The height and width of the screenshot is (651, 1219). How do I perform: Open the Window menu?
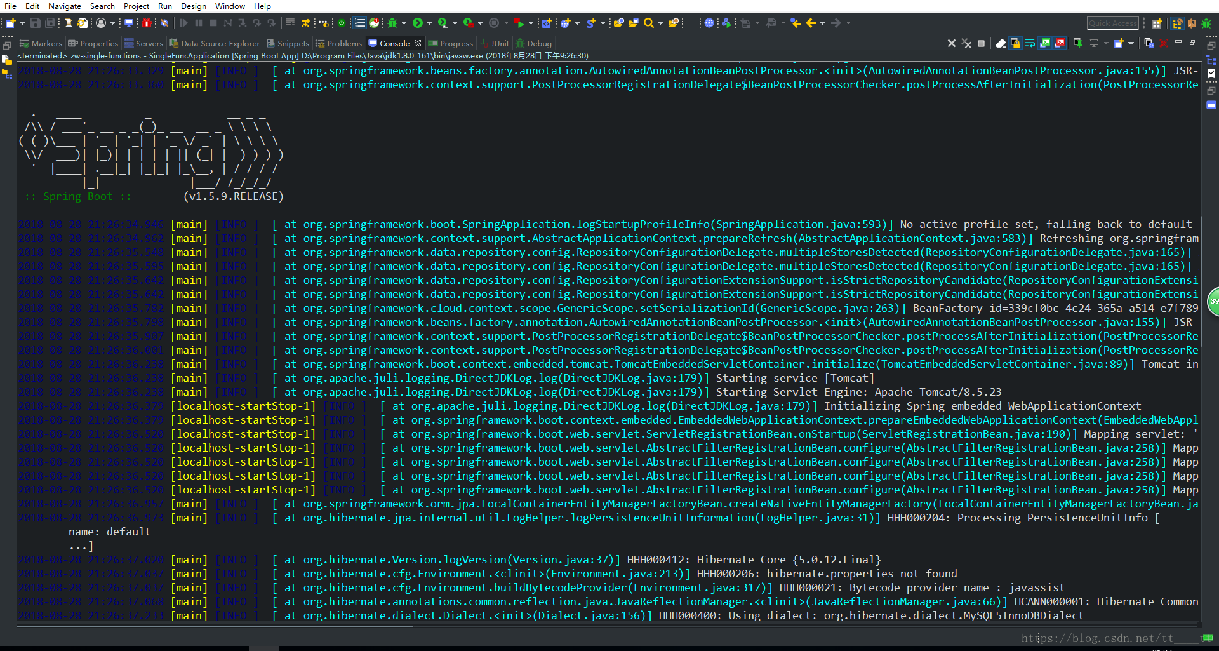click(230, 6)
